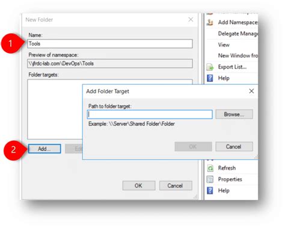Image resolution: width=285 pixels, height=227 pixels.
Task: Click the Properties icon in Actions pane
Action: [x=210, y=179]
